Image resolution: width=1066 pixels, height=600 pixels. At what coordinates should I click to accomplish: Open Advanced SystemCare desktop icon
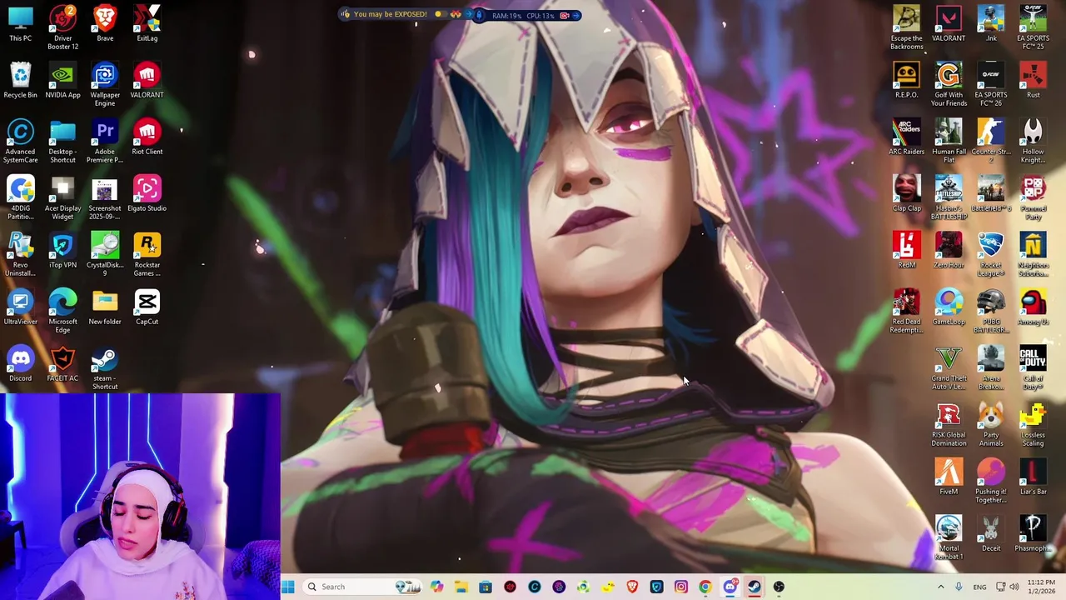click(x=20, y=141)
